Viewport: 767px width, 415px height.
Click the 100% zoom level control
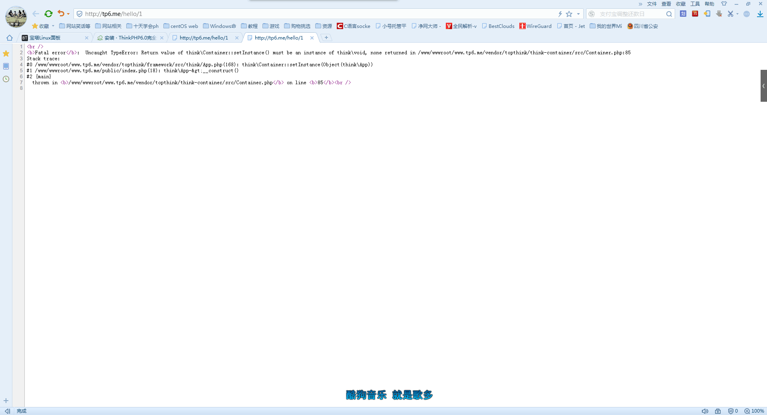[x=754, y=411]
